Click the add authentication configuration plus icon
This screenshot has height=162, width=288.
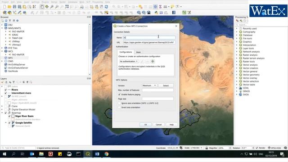[x=153, y=61]
